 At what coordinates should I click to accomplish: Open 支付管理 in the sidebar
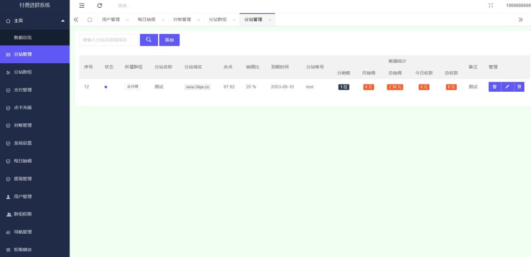(x=23, y=90)
